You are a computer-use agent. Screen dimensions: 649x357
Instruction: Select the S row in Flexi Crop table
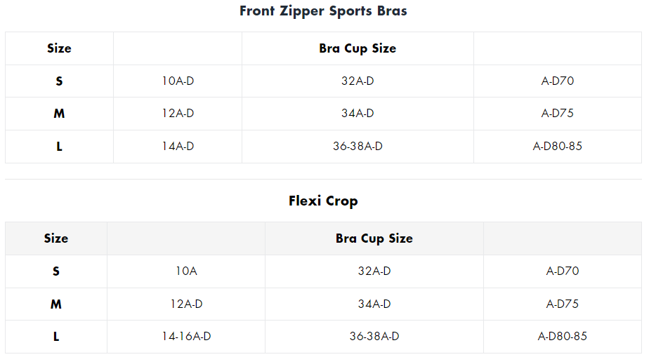tap(323, 271)
